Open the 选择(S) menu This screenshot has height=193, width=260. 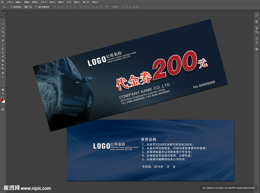click(x=52, y=2)
